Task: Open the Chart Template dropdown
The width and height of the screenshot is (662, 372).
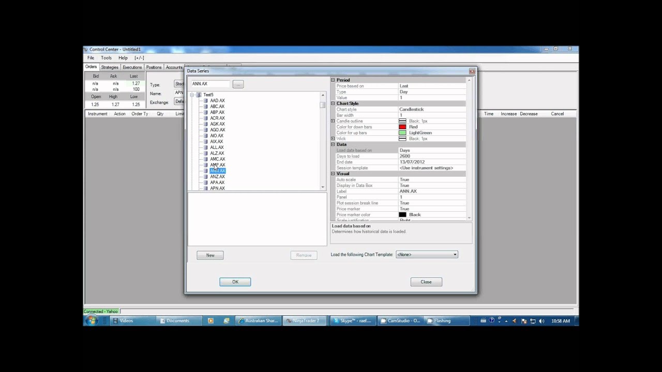Action: pyautogui.click(x=427, y=255)
